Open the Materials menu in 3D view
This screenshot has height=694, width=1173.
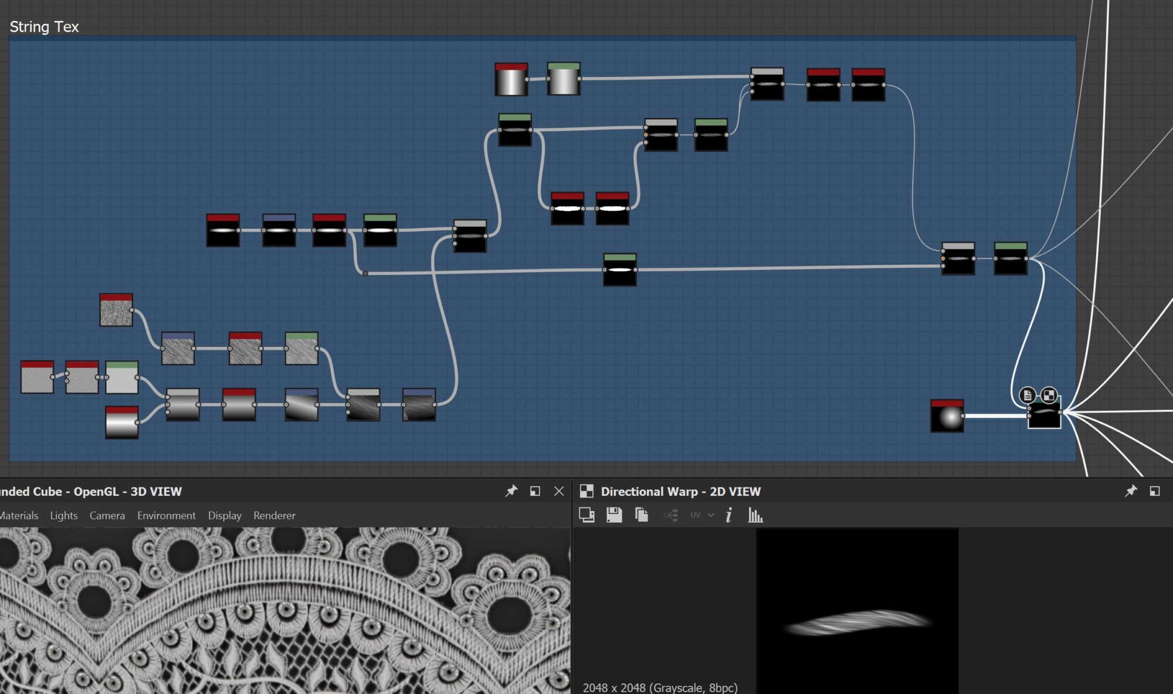(x=19, y=515)
